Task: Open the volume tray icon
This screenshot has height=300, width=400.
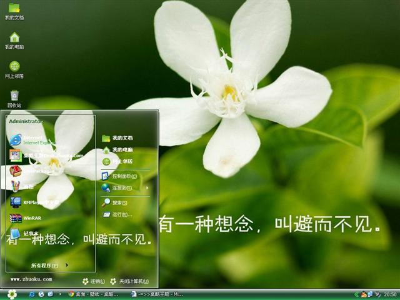Action: (377, 294)
